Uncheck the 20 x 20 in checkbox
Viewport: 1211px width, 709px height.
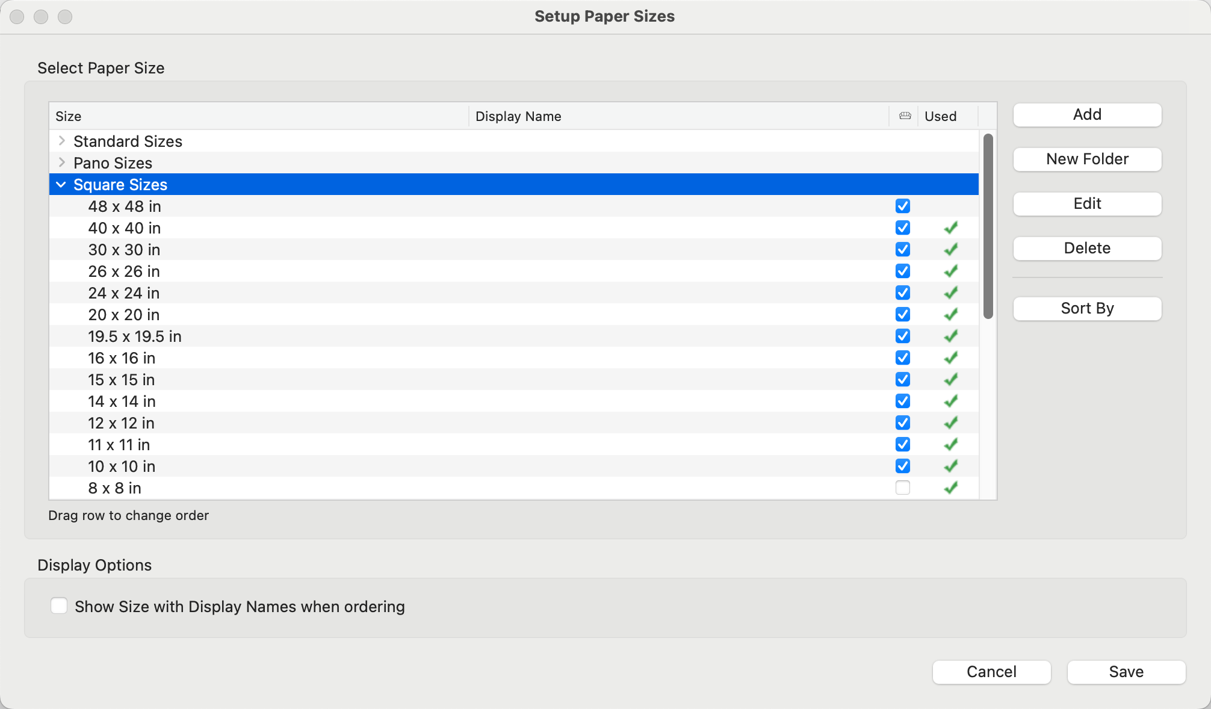point(902,315)
